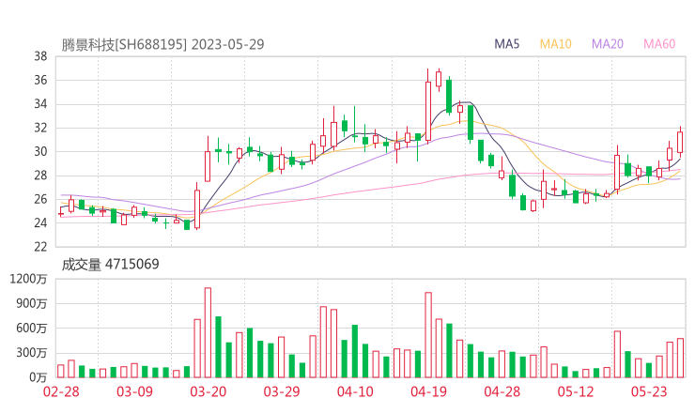Click the 22 price axis label
The height and width of the screenshot is (413, 695).
point(40,247)
